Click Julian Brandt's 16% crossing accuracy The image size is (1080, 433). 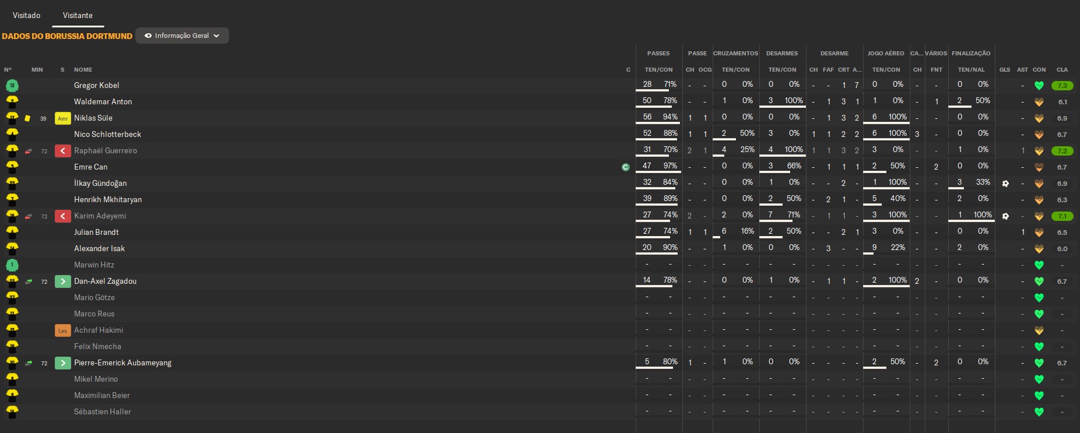[x=747, y=231]
